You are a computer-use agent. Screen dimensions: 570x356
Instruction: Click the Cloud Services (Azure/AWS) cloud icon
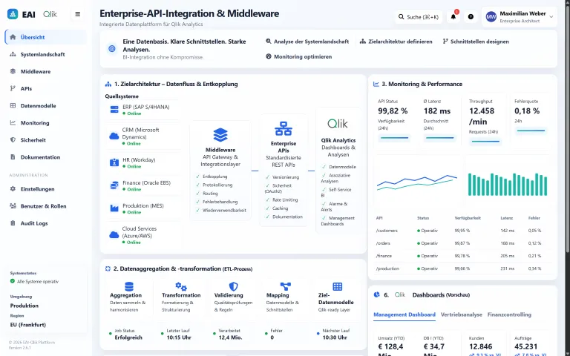[114, 234]
